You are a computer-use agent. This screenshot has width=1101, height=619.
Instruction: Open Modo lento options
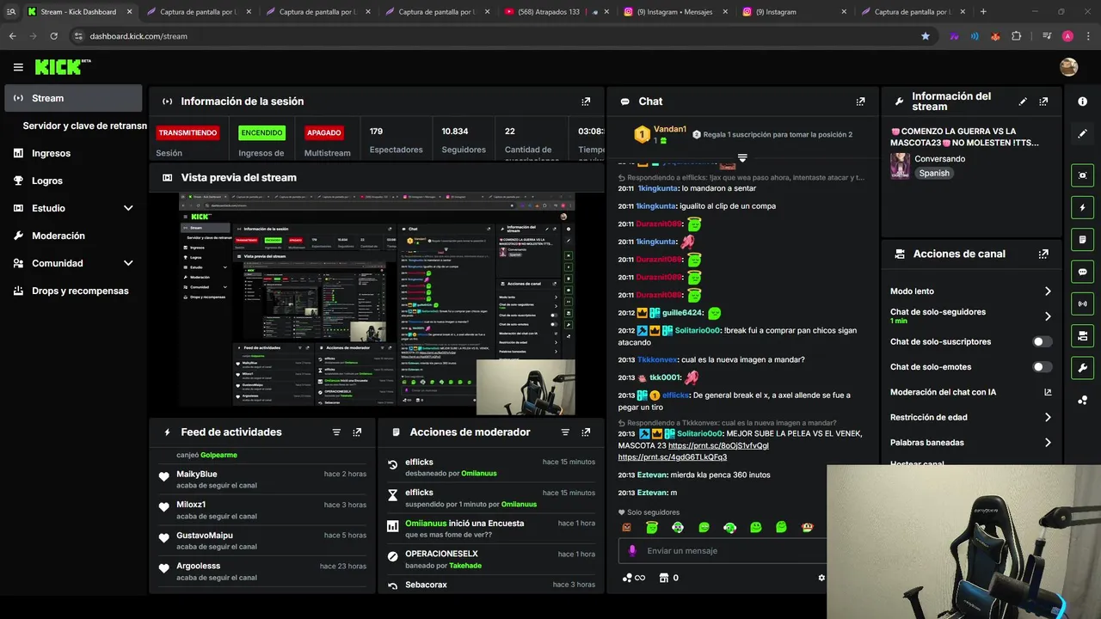pyautogui.click(x=971, y=291)
